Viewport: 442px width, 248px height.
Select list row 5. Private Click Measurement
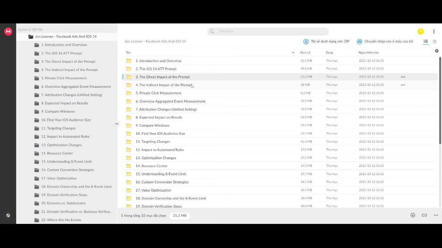[280, 93]
